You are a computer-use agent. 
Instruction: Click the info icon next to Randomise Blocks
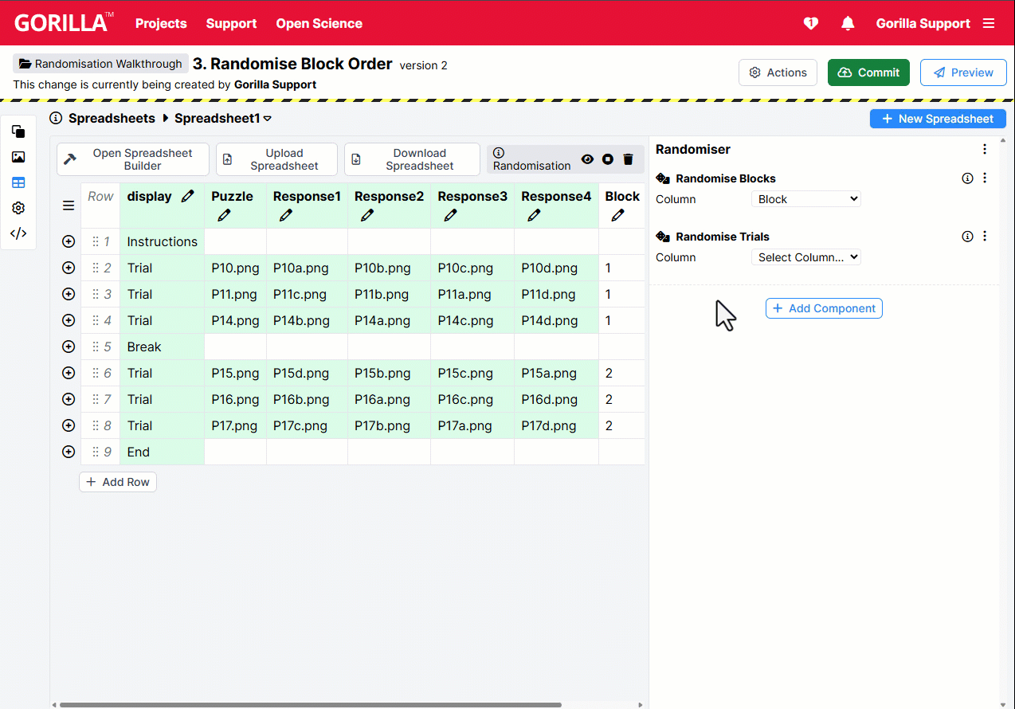(x=967, y=178)
